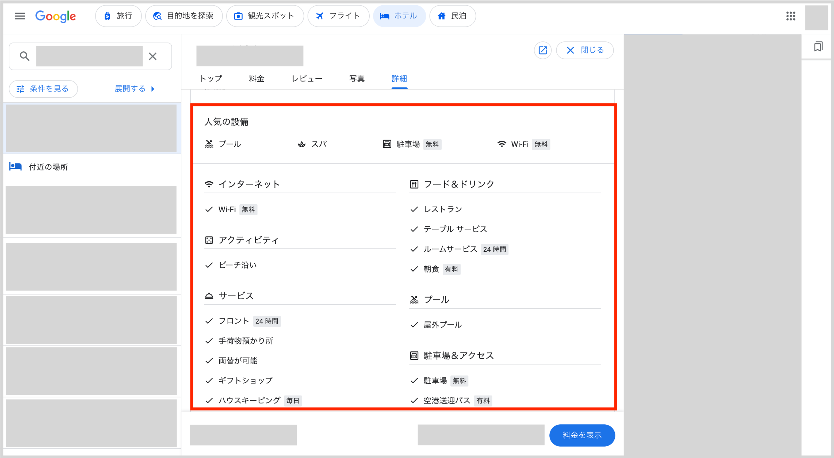This screenshot has height=458, width=834.
Task: Clear the search field with X
Action: click(x=153, y=56)
